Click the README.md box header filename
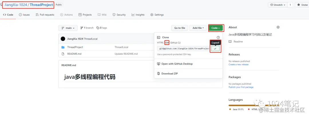The width and height of the screenshot is (309, 117). coord(69,65)
